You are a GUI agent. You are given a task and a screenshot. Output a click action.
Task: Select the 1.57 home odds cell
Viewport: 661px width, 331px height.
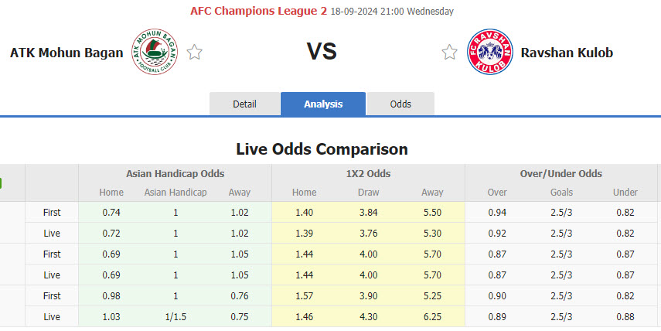(x=304, y=296)
